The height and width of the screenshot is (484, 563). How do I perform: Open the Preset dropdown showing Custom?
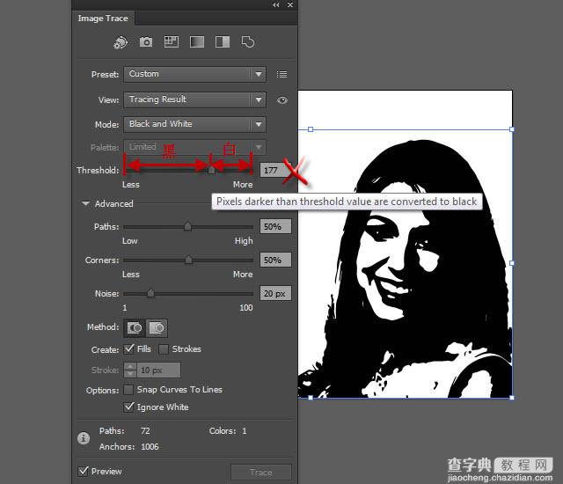pyautogui.click(x=194, y=74)
